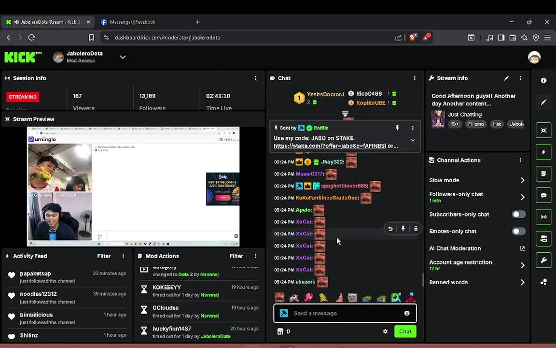The height and width of the screenshot is (348, 556).
Task: Toggle Channel Actions sidebar icon
Action: tap(543, 239)
